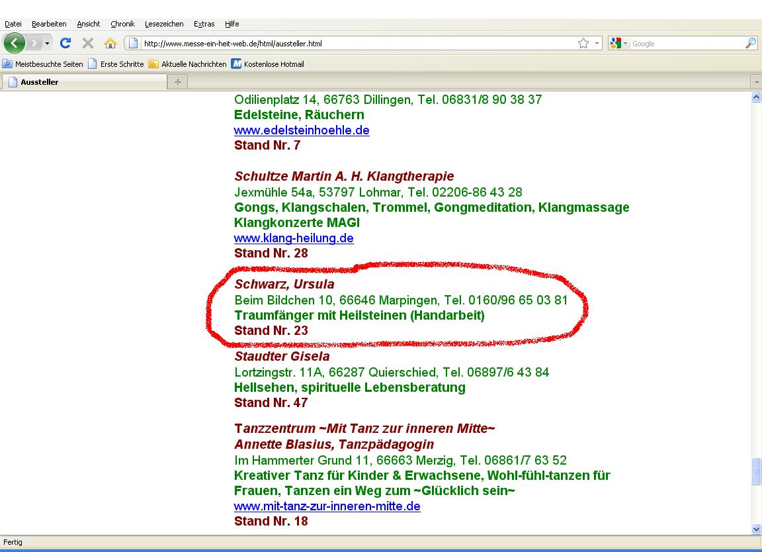This screenshot has height=552, width=762.
Task: Open a new tab with plus button
Action: [177, 82]
